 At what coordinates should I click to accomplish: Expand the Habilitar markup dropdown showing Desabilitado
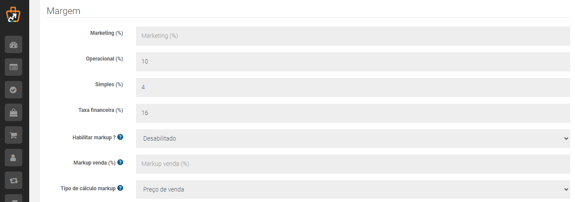[353, 138]
